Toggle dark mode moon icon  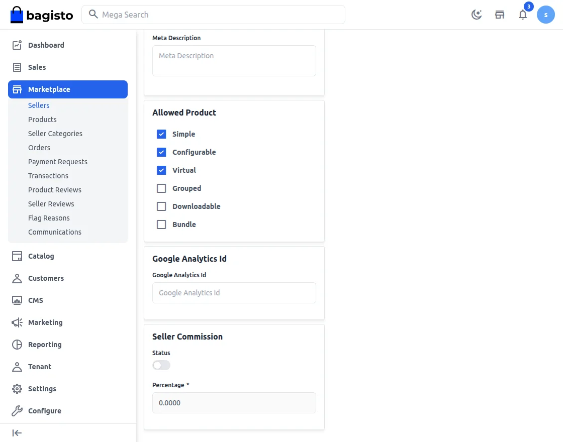tap(476, 15)
